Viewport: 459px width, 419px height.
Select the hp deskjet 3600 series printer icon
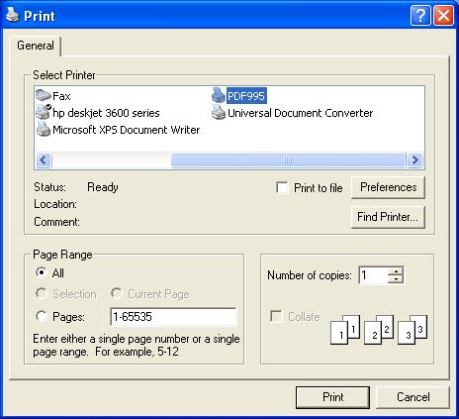point(44,112)
